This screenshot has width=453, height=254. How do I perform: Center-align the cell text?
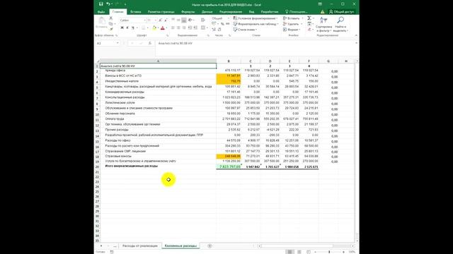[x=178, y=28]
